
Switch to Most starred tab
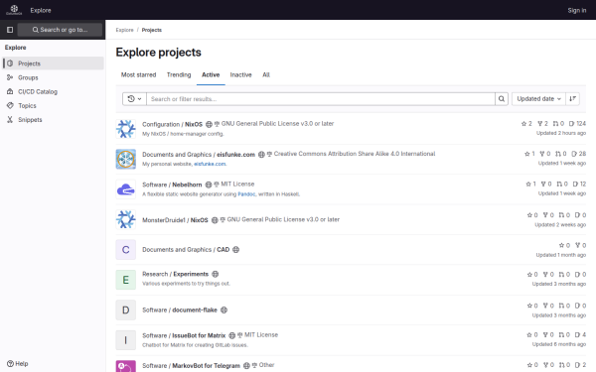138,74
